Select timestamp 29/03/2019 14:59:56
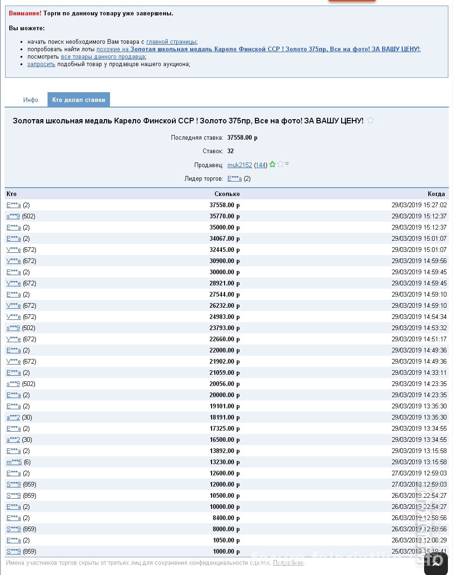Image resolution: width=453 pixels, height=575 pixels. pyautogui.click(x=419, y=261)
